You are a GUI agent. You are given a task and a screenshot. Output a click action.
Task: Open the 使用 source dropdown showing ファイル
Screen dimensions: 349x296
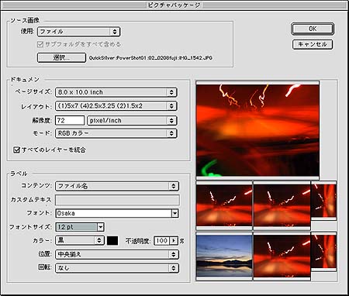point(78,32)
